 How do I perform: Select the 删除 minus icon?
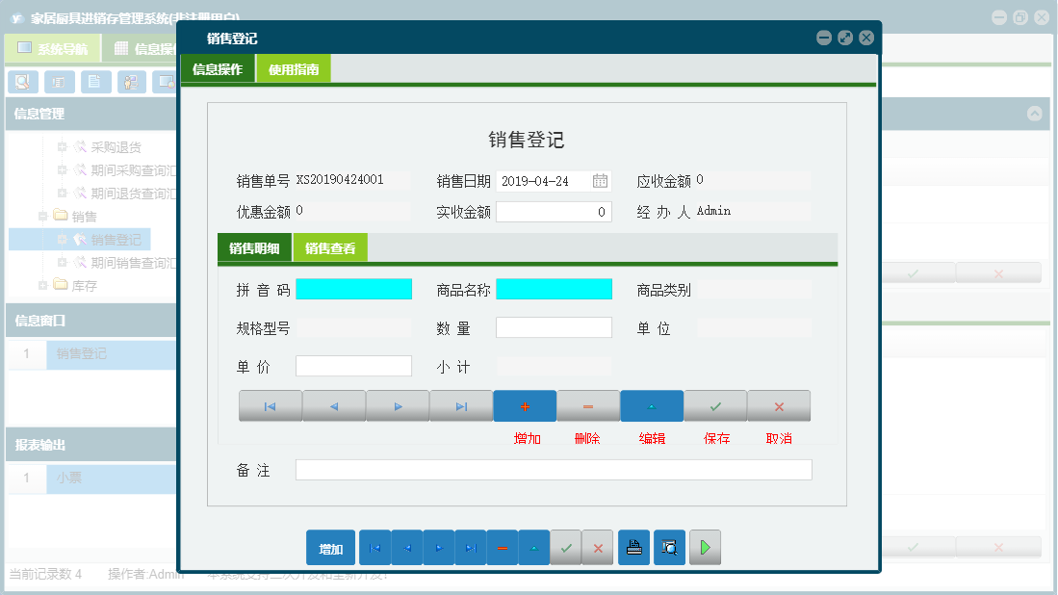point(587,405)
